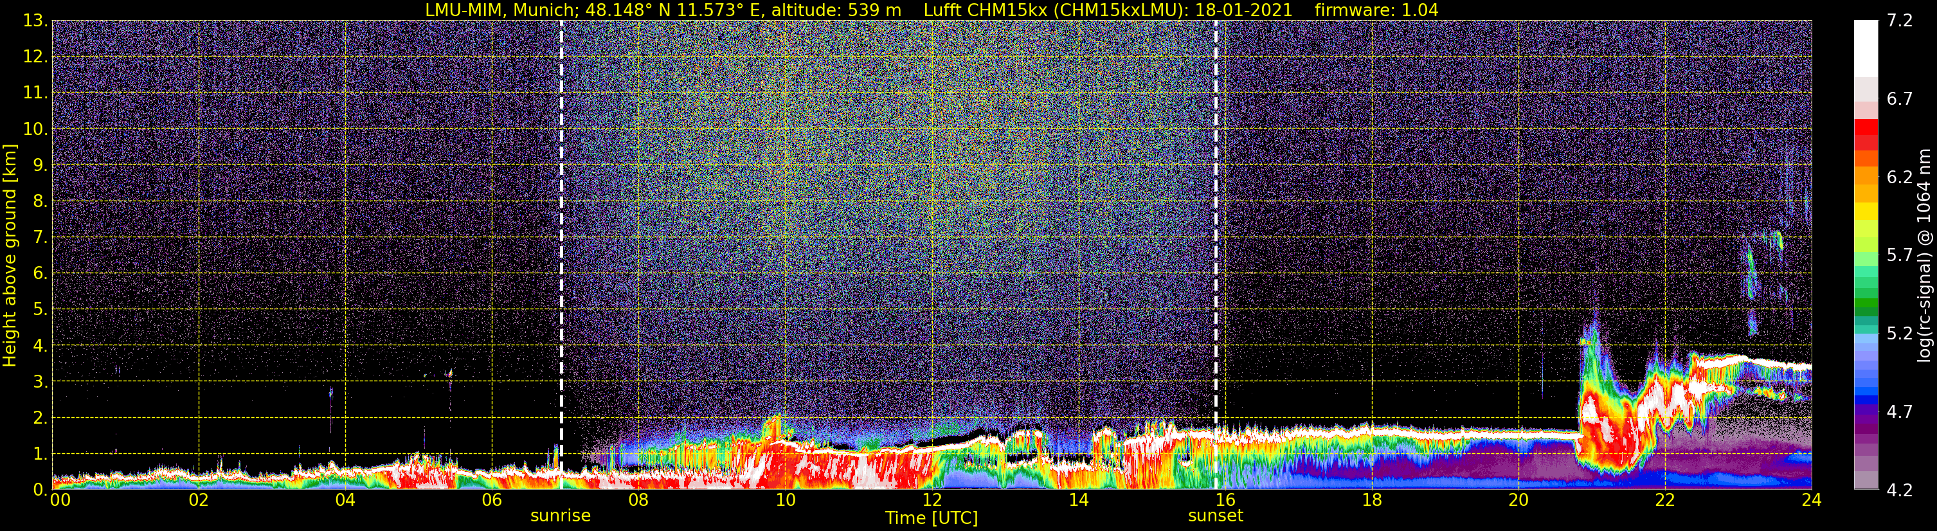Click the colorbar tick value '4.7'
The image size is (1937, 531).
[x=1900, y=412]
